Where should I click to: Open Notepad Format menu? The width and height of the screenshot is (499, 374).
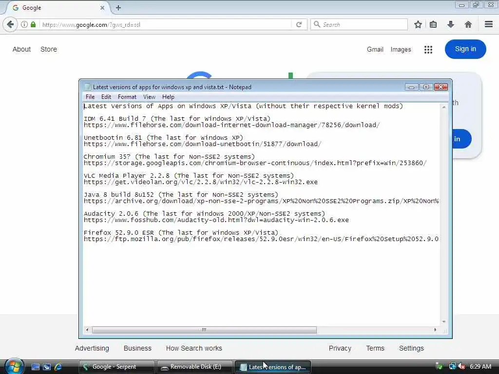127,97
